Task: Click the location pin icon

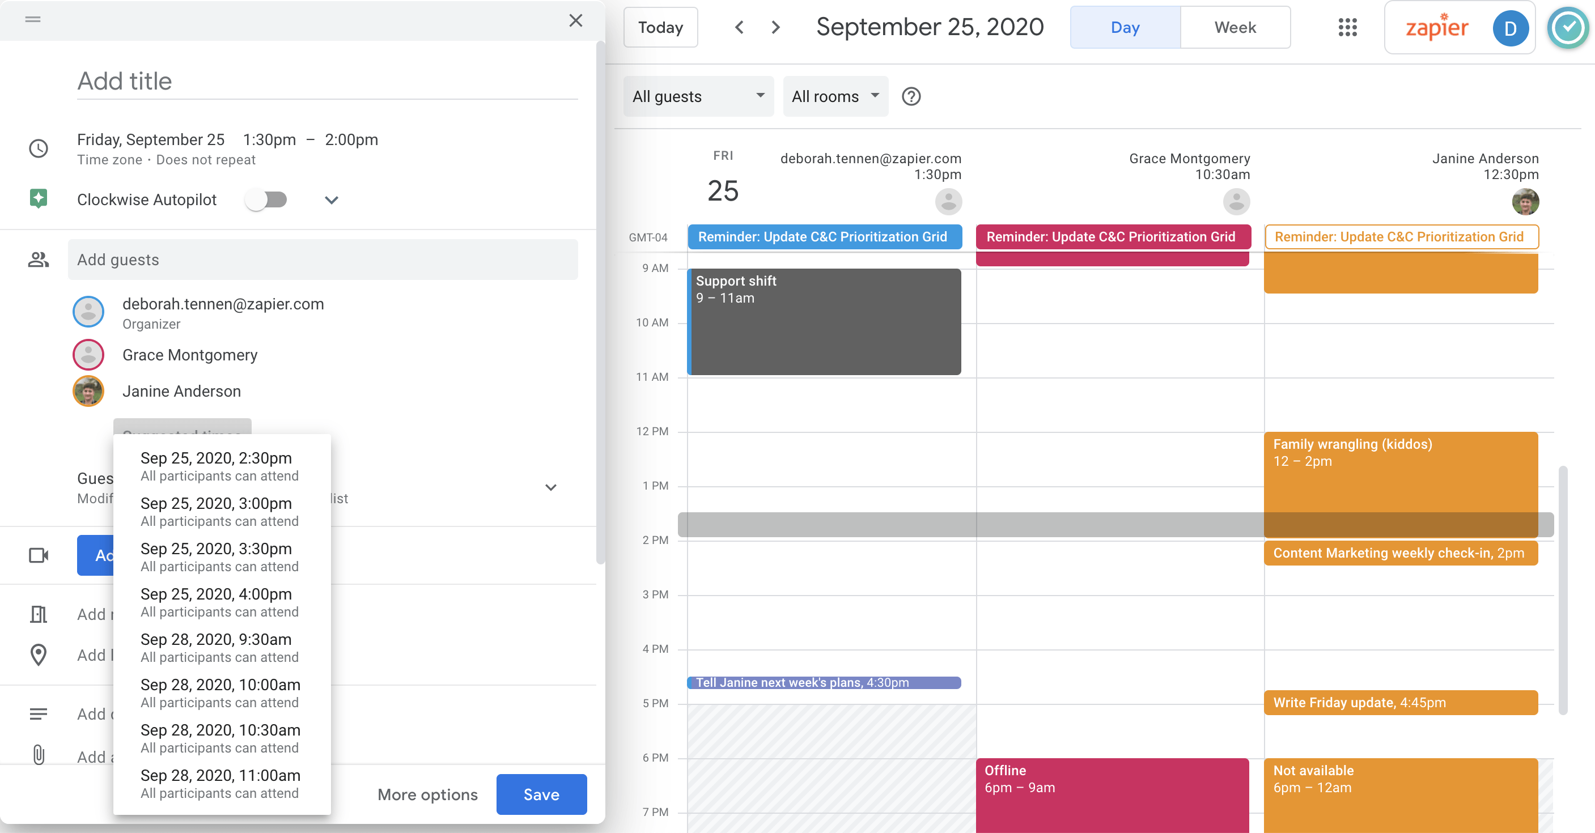Action: [39, 654]
